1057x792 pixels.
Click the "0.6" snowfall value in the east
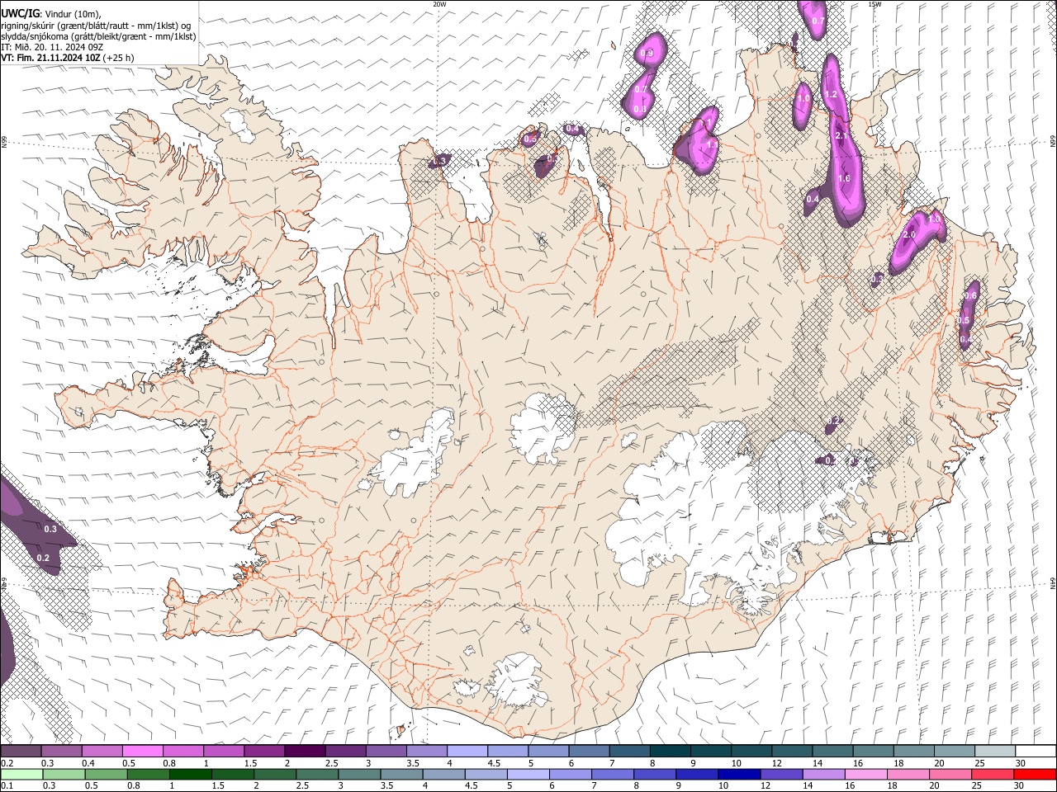click(x=970, y=296)
